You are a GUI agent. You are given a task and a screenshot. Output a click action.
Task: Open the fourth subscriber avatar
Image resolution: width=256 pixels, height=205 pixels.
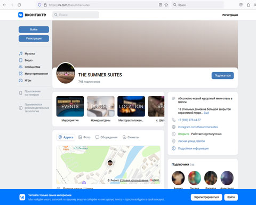click(x=227, y=178)
